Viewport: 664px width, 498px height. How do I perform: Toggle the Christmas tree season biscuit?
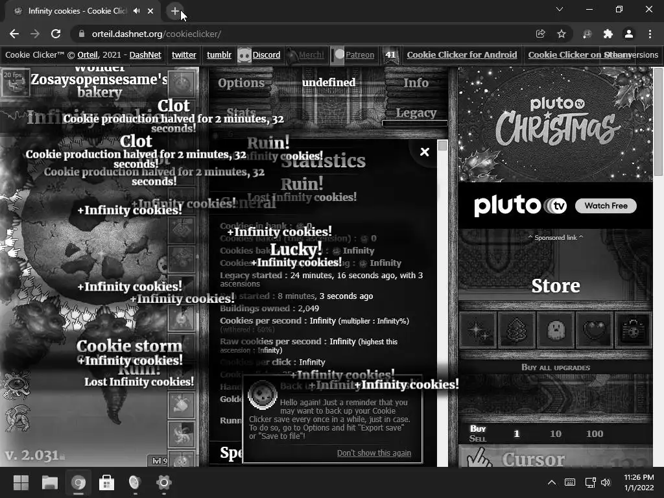click(517, 330)
